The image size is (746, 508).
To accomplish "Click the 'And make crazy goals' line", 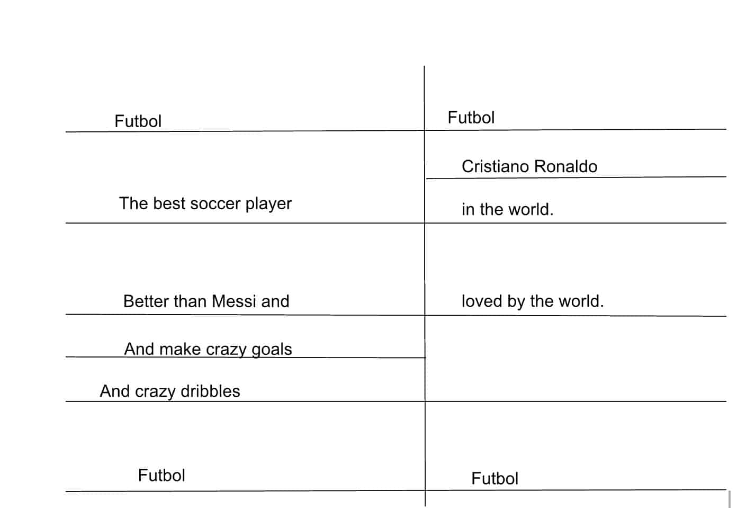I will 208,349.
